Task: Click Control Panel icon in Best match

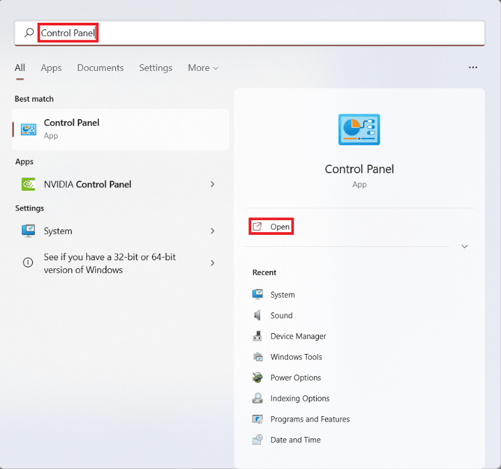Action: 28,129
